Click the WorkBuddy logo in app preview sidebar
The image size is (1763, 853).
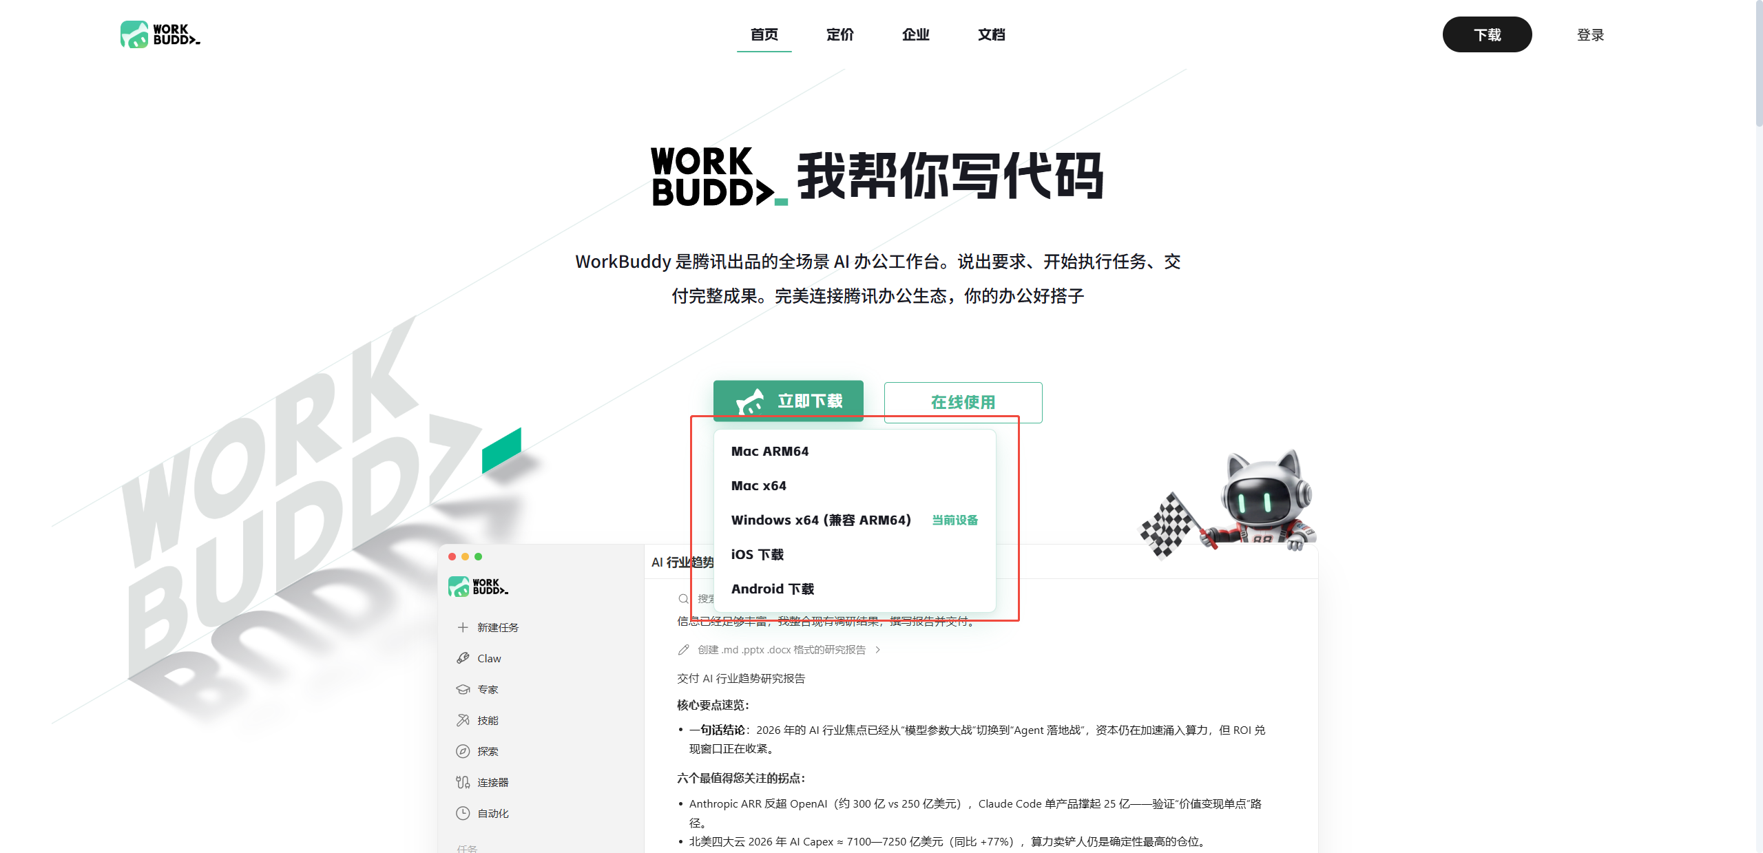point(478,587)
